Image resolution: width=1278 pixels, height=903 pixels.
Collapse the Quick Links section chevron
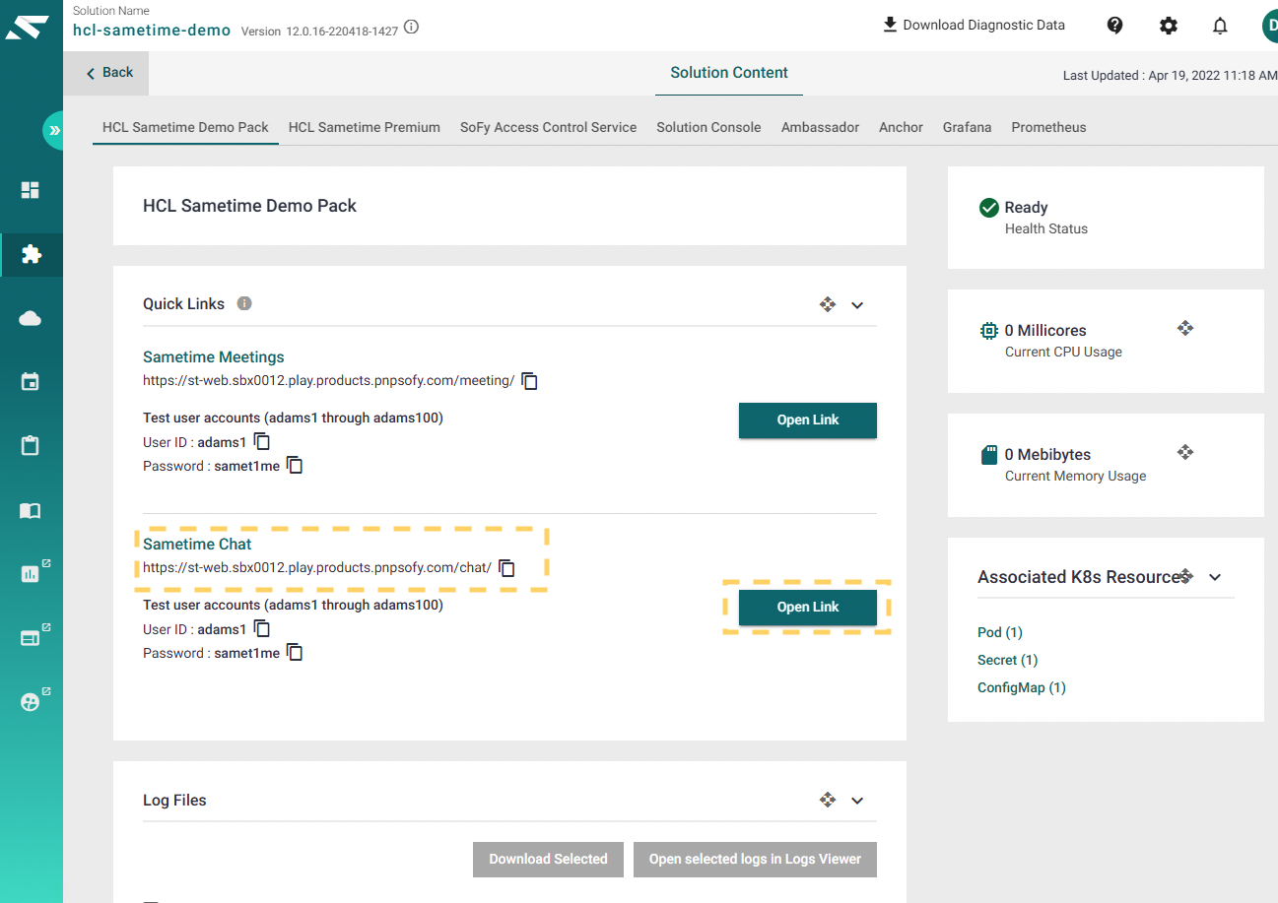point(857,305)
